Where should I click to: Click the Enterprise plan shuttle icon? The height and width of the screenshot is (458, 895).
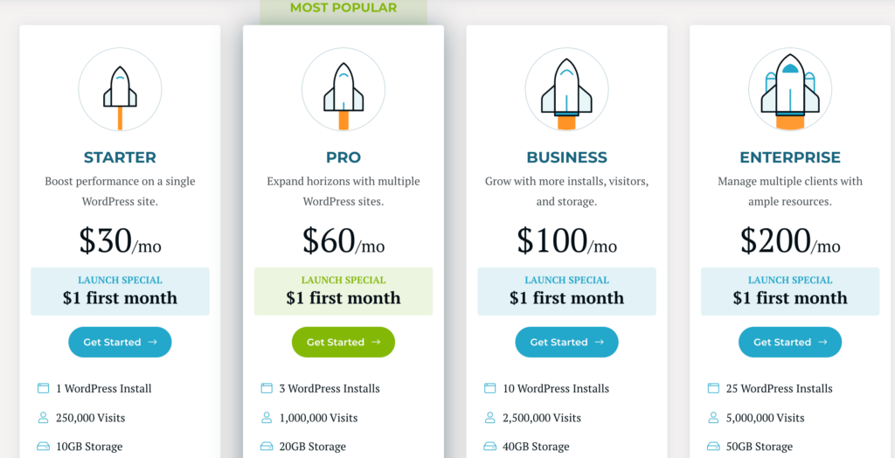point(790,89)
